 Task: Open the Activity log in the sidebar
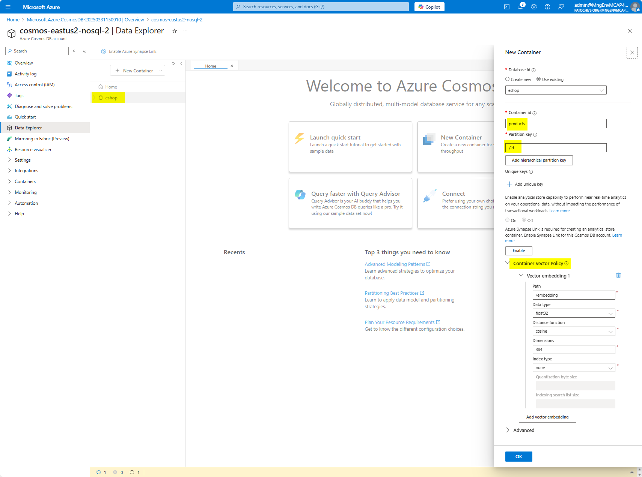coord(26,73)
